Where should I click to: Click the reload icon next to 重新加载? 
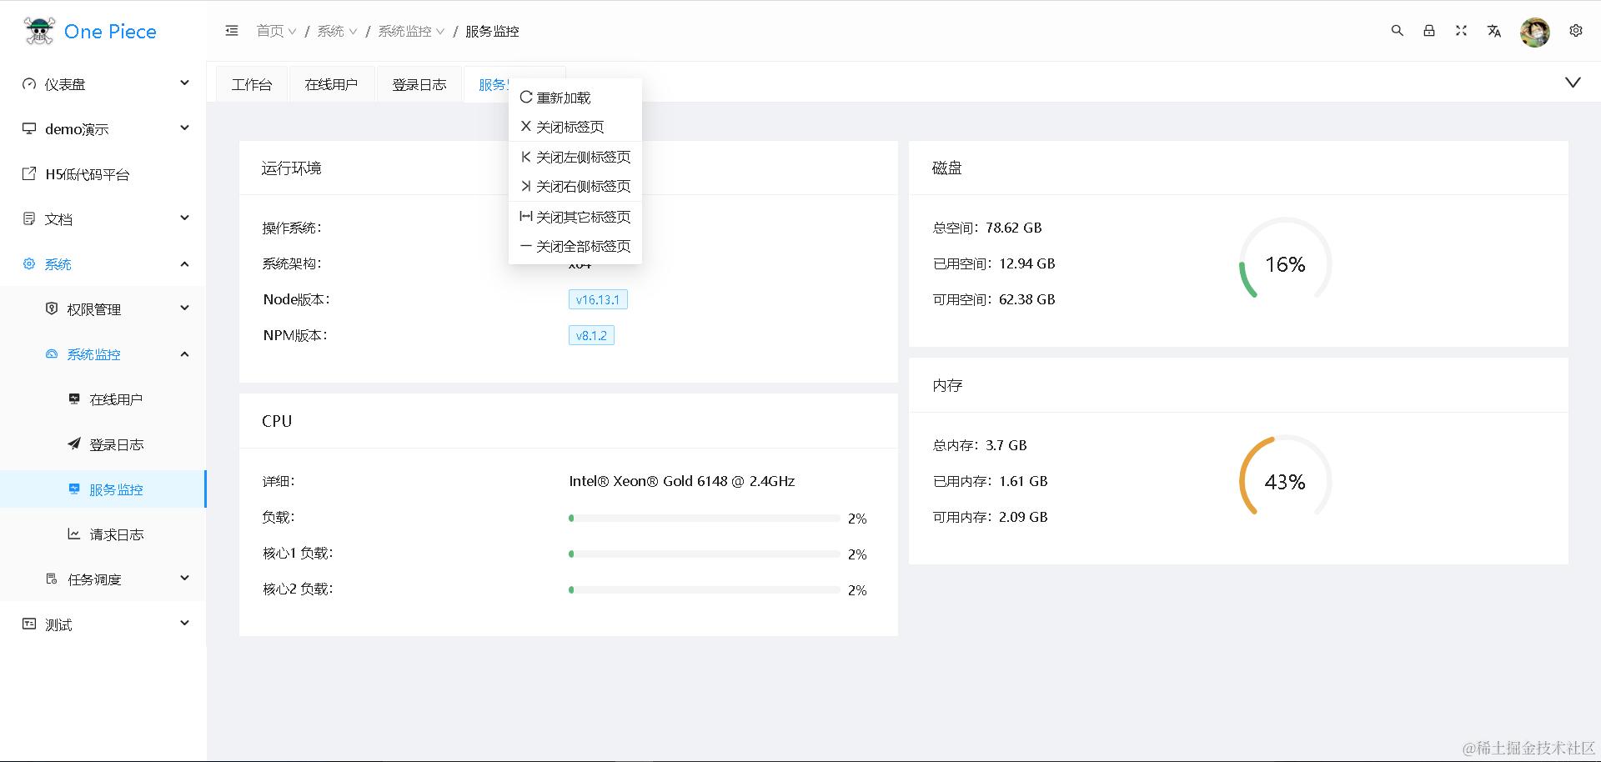526,97
